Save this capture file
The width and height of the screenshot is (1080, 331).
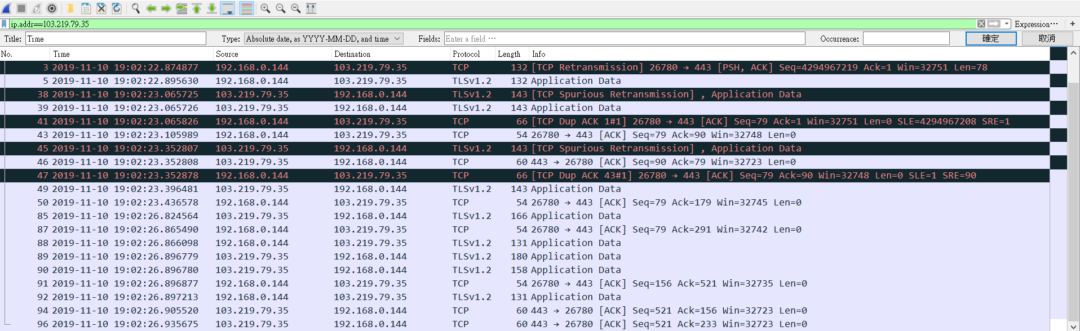click(86, 8)
